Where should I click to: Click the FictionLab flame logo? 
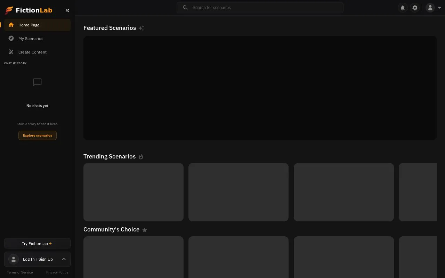(9, 10)
